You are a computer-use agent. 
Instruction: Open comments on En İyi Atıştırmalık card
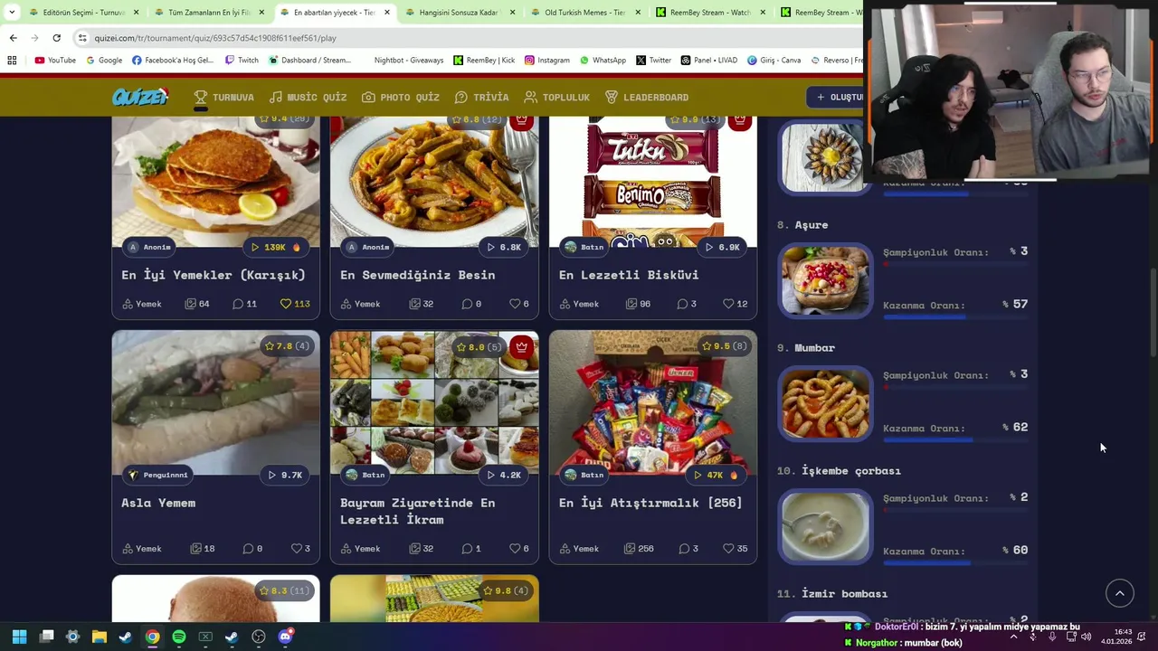688,549
